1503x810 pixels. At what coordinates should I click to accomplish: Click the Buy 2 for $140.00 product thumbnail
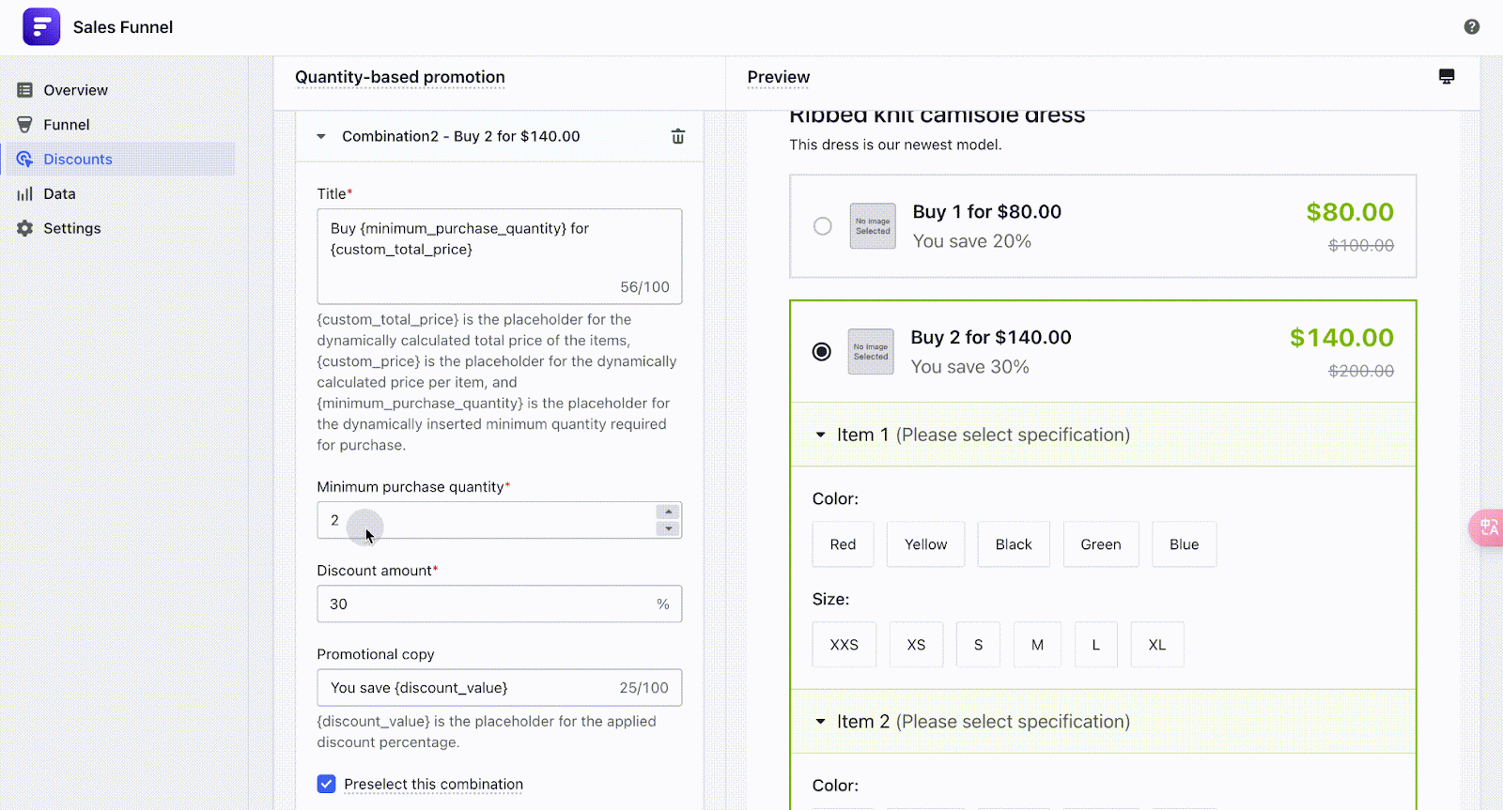[871, 352]
